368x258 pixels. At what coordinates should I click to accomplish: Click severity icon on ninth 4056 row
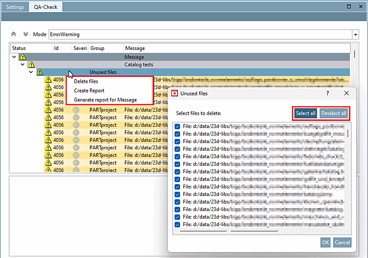76,140
